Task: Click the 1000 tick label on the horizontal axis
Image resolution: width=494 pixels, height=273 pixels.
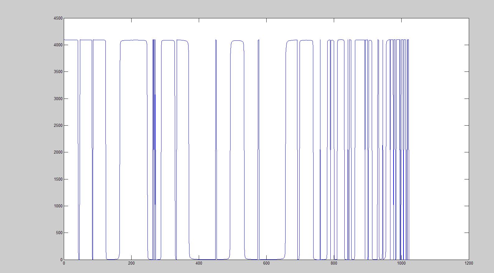Action: pyautogui.click(x=401, y=263)
